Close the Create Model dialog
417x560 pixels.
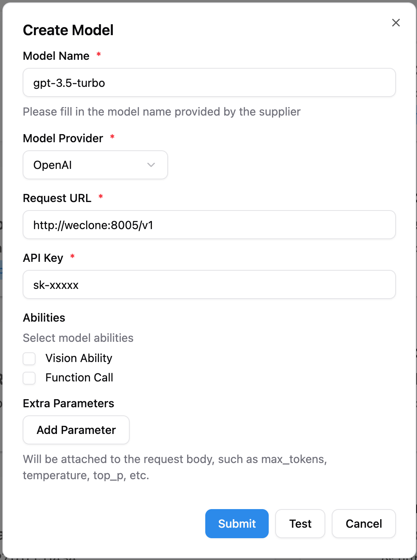396,23
